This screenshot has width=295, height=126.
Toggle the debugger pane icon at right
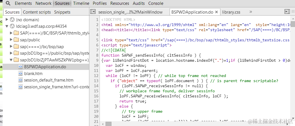(x=287, y=12)
